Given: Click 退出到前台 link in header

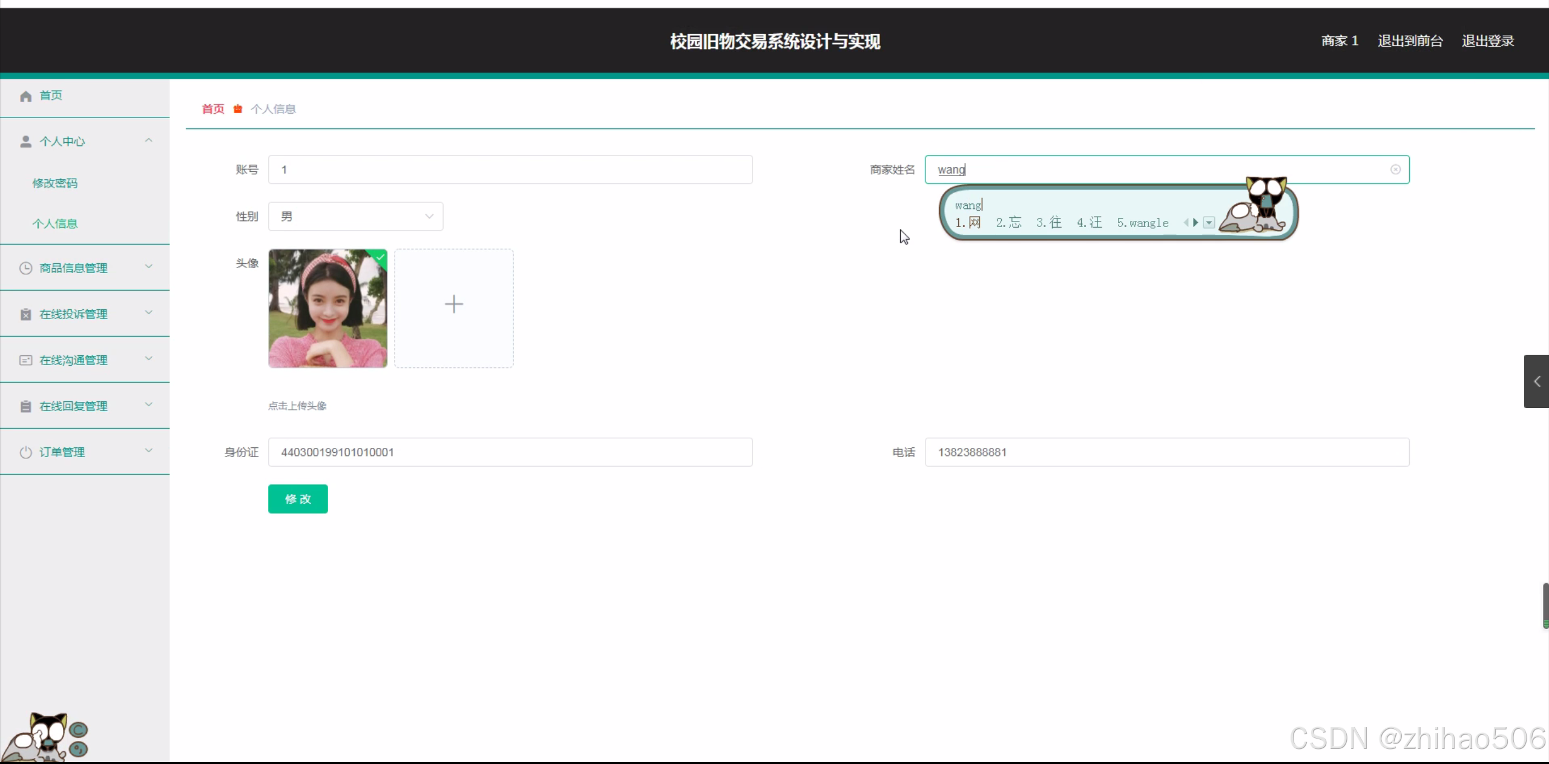Looking at the screenshot, I should pos(1410,41).
